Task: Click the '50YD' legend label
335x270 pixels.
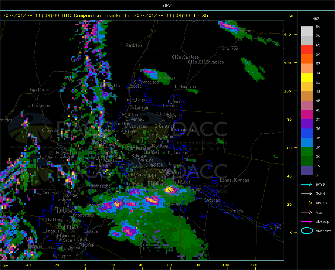Action: (320, 184)
